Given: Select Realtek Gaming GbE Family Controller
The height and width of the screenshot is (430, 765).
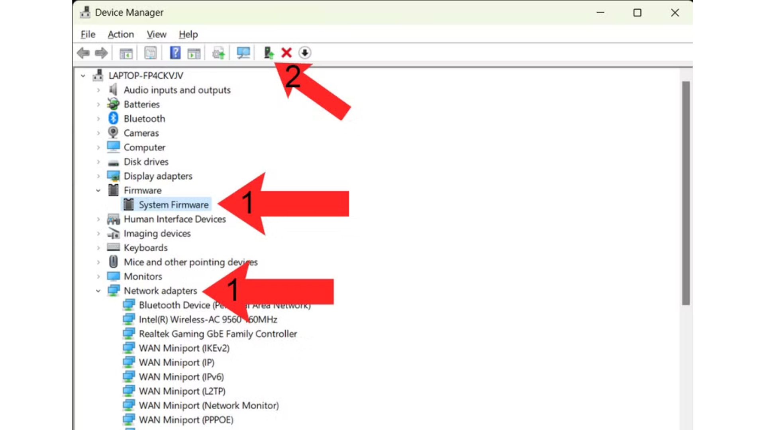Looking at the screenshot, I should pyautogui.click(x=218, y=334).
